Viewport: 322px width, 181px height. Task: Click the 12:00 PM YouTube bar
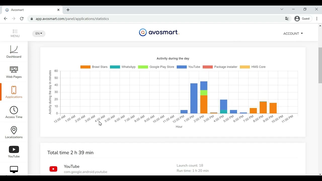pos(184,112)
